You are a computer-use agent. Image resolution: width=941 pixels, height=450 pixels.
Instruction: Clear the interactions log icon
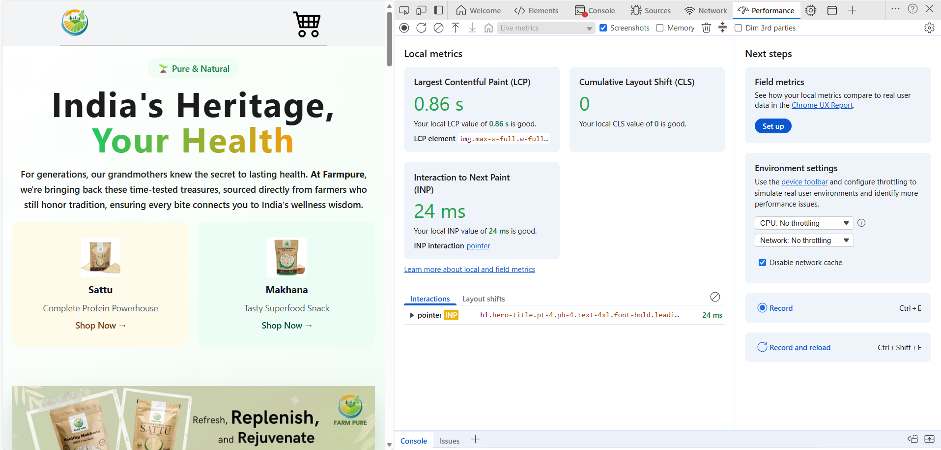[x=715, y=297]
